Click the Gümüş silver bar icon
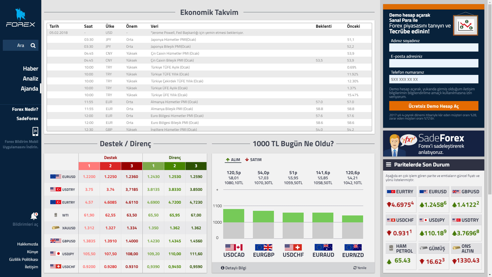 tap(424, 248)
